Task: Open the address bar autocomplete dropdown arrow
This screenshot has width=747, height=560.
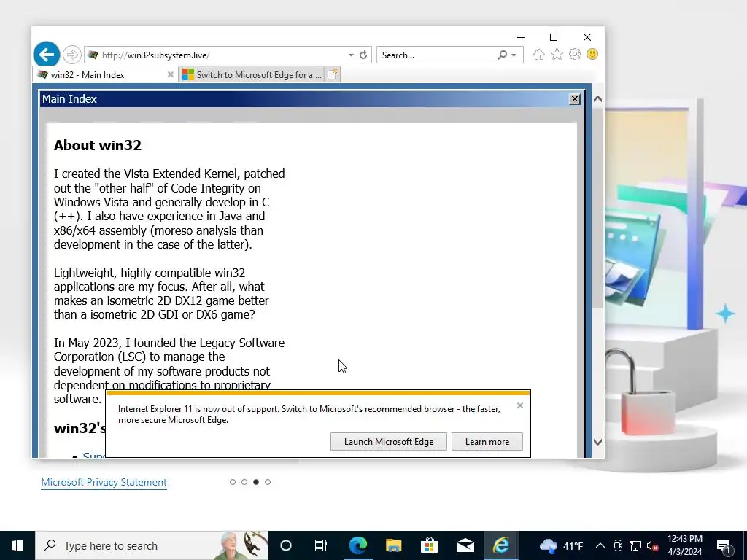Action: pos(351,55)
